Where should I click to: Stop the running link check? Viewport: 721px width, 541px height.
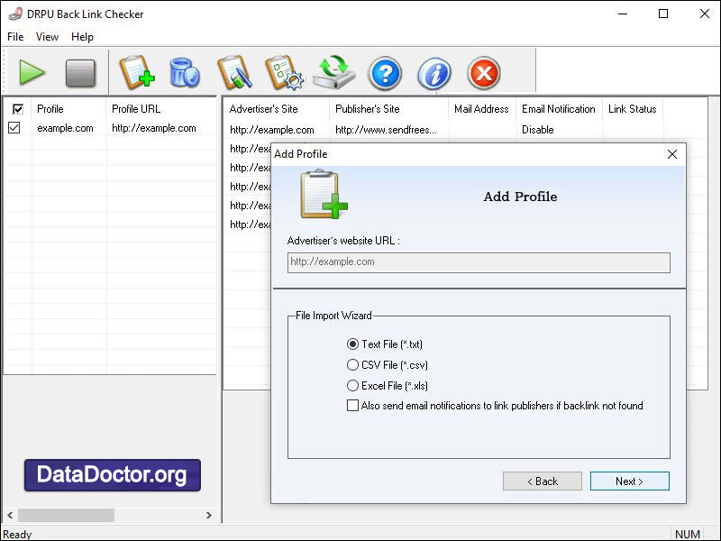point(80,73)
